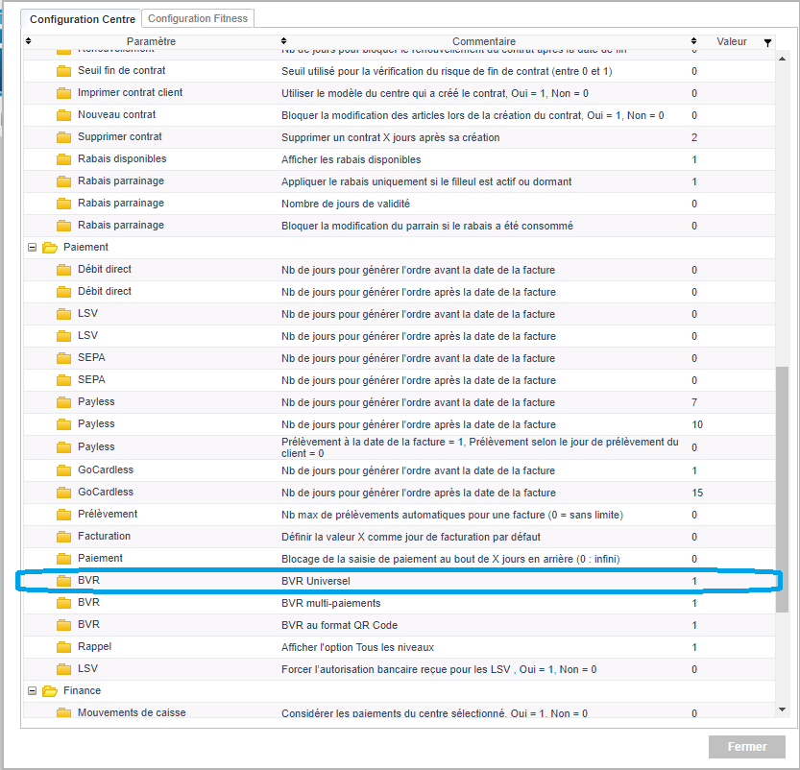800x770 pixels.
Task: Sort by the Paramètre column sort arrows
Action: [28, 41]
